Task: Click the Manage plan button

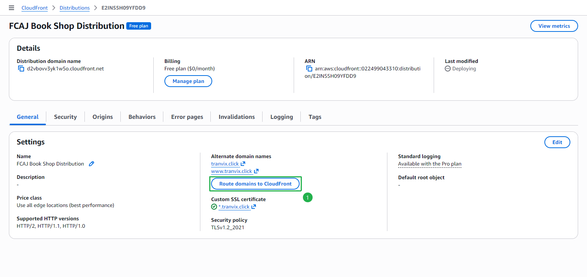Action: click(x=188, y=81)
